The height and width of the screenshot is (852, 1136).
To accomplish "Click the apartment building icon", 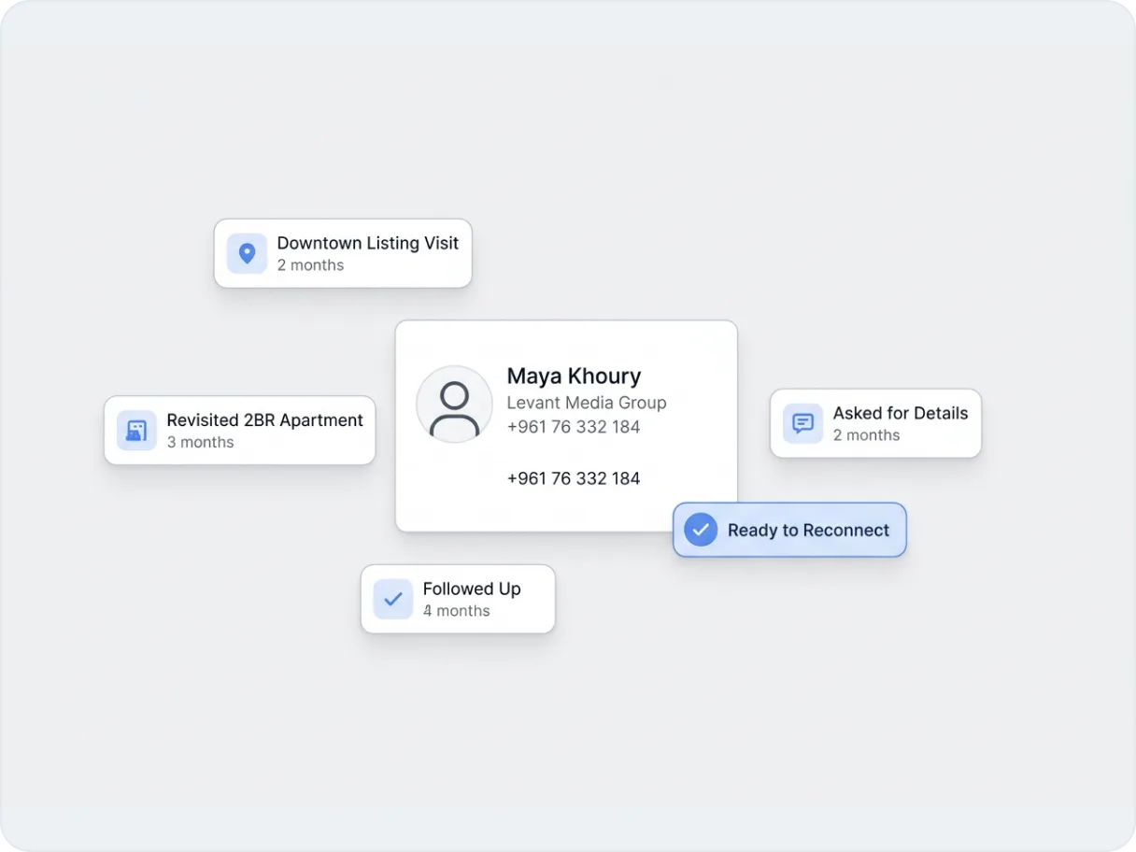I will tap(136, 431).
